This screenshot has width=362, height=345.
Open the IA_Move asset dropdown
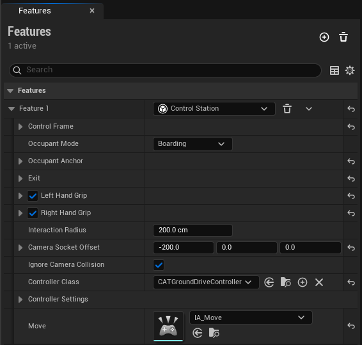pyautogui.click(x=251, y=317)
